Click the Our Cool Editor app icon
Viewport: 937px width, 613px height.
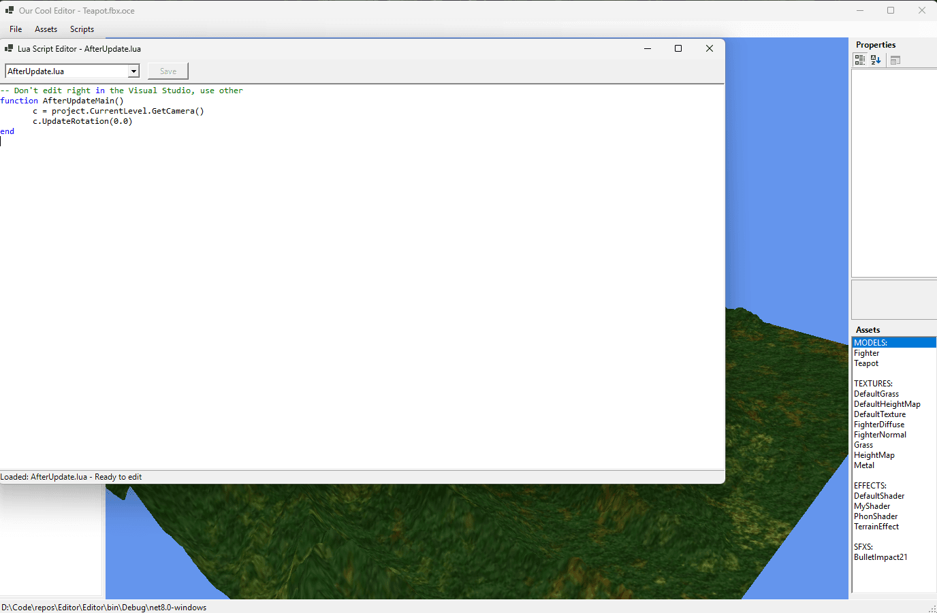9,10
